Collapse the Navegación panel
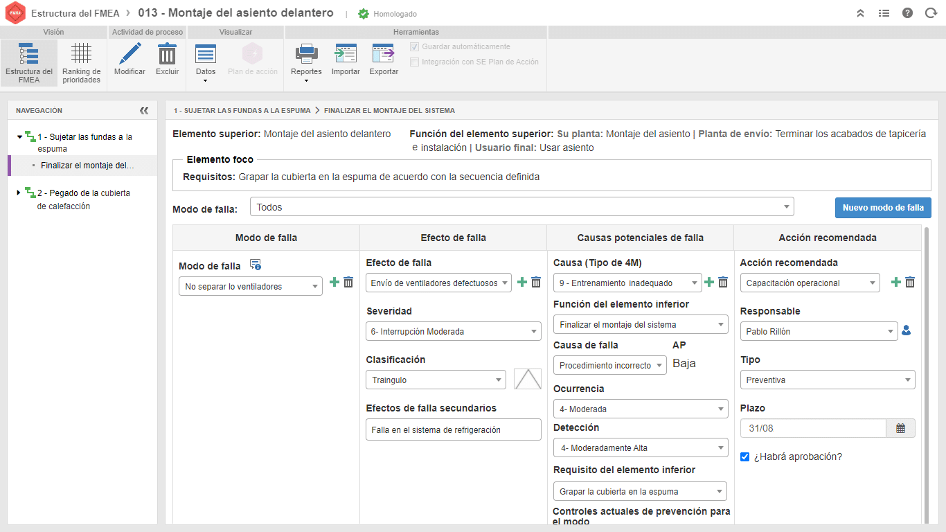The image size is (946, 532). click(x=144, y=110)
